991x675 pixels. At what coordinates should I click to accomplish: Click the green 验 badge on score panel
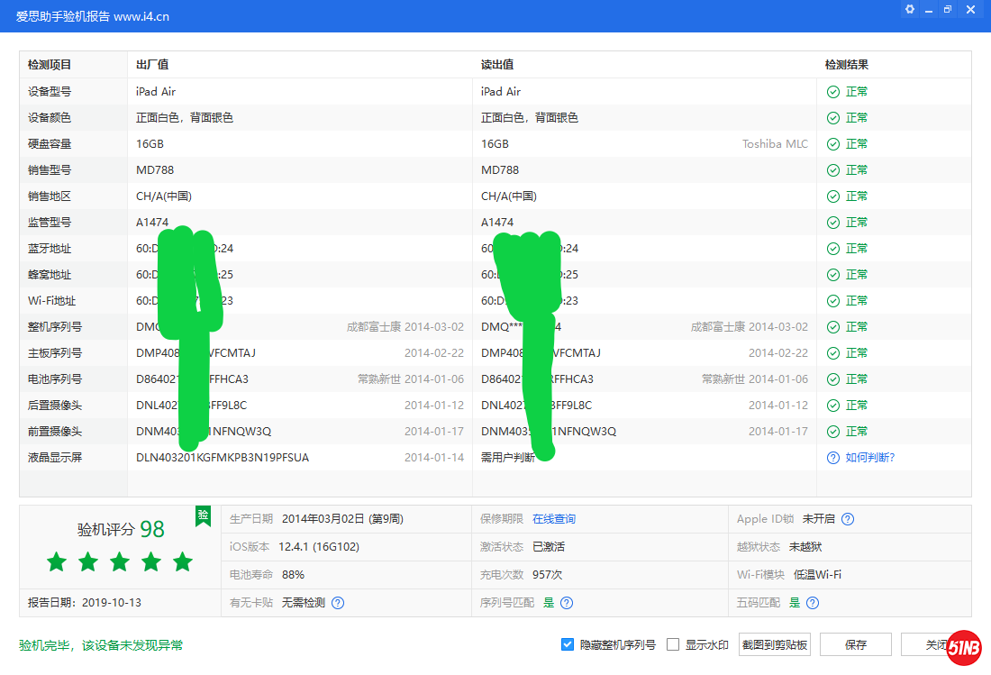tap(204, 515)
